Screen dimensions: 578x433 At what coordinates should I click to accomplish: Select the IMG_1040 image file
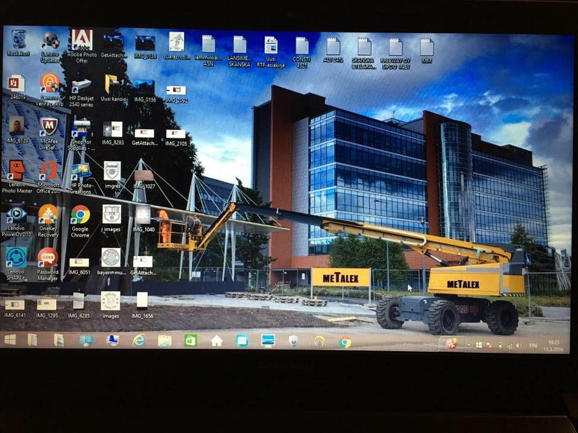(x=143, y=219)
